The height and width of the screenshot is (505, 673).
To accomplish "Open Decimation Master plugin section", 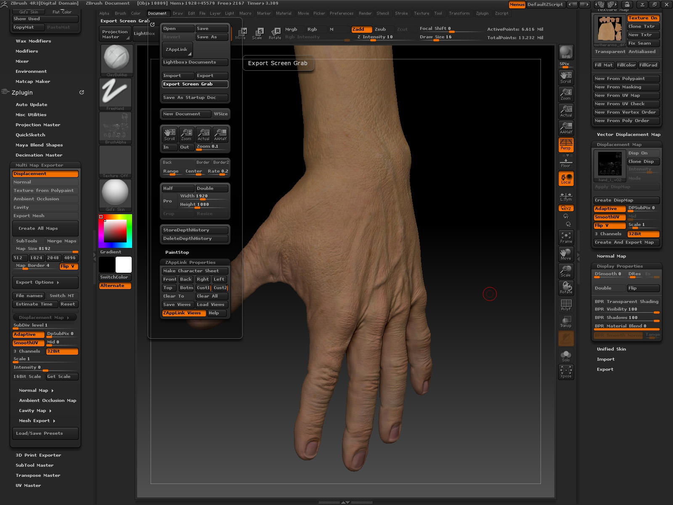I will [x=39, y=155].
